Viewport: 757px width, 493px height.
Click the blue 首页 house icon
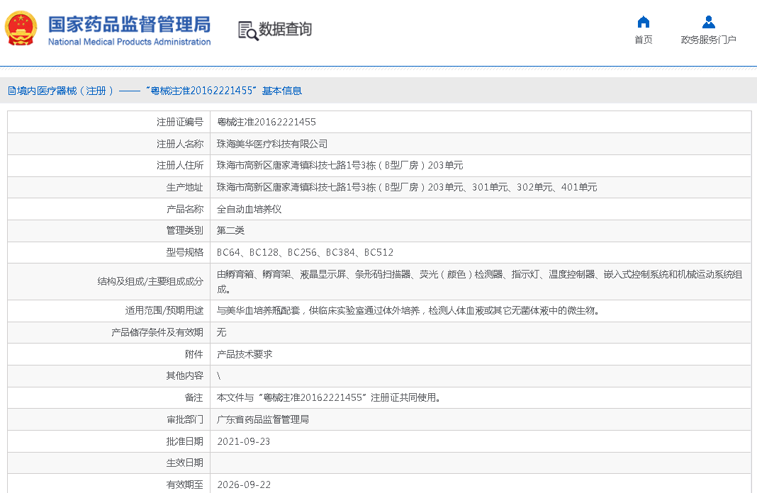pyautogui.click(x=643, y=22)
